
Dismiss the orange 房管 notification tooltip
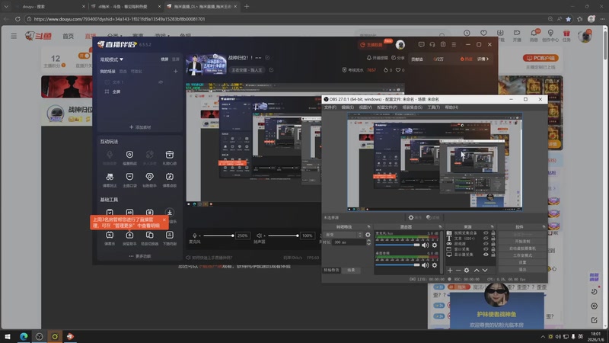[x=164, y=220]
